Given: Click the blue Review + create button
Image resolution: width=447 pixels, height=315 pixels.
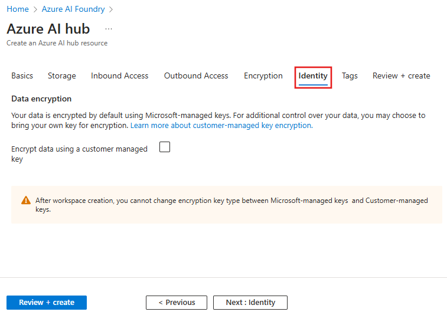Looking at the screenshot, I should [x=47, y=303].
